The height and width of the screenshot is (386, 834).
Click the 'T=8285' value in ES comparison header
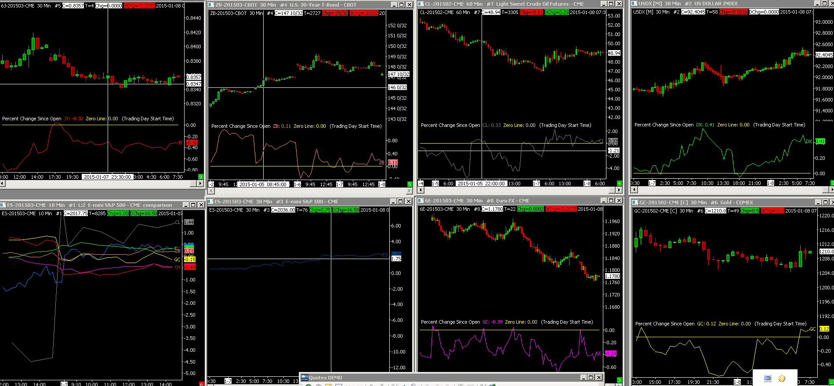pos(98,213)
